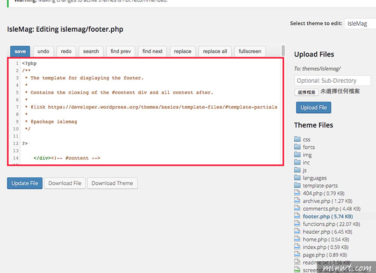This screenshot has width=376, height=273.
Task: Click the inc folder icon
Action: pyautogui.click(x=298, y=162)
